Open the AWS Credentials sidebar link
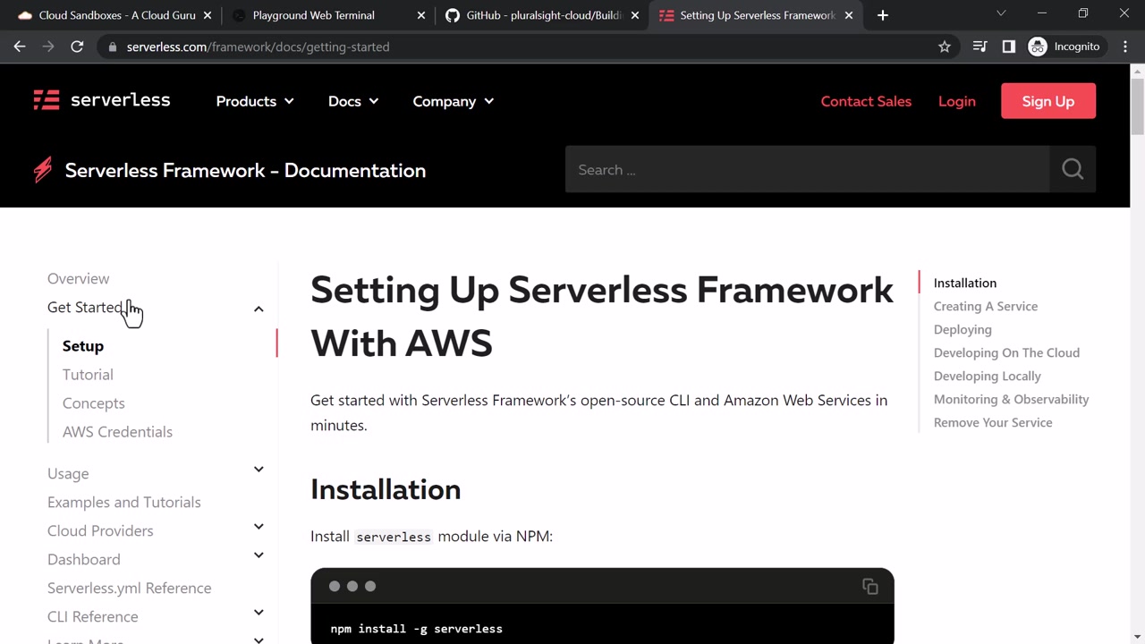 tap(117, 432)
